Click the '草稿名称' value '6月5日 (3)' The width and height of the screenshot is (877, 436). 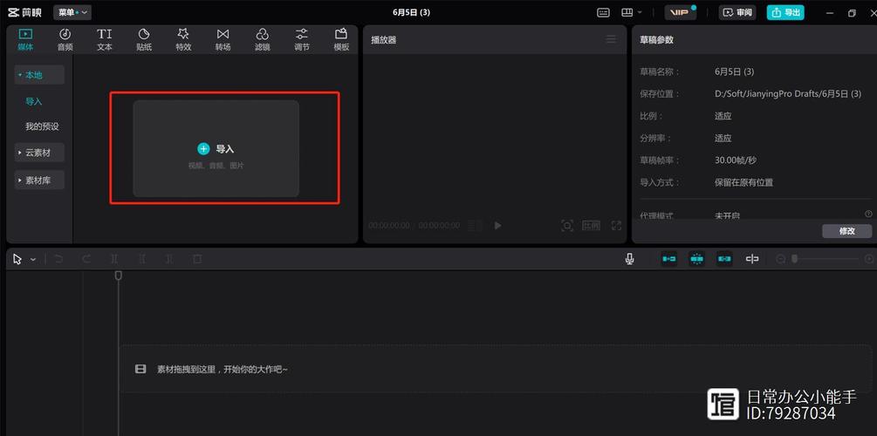pos(735,72)
